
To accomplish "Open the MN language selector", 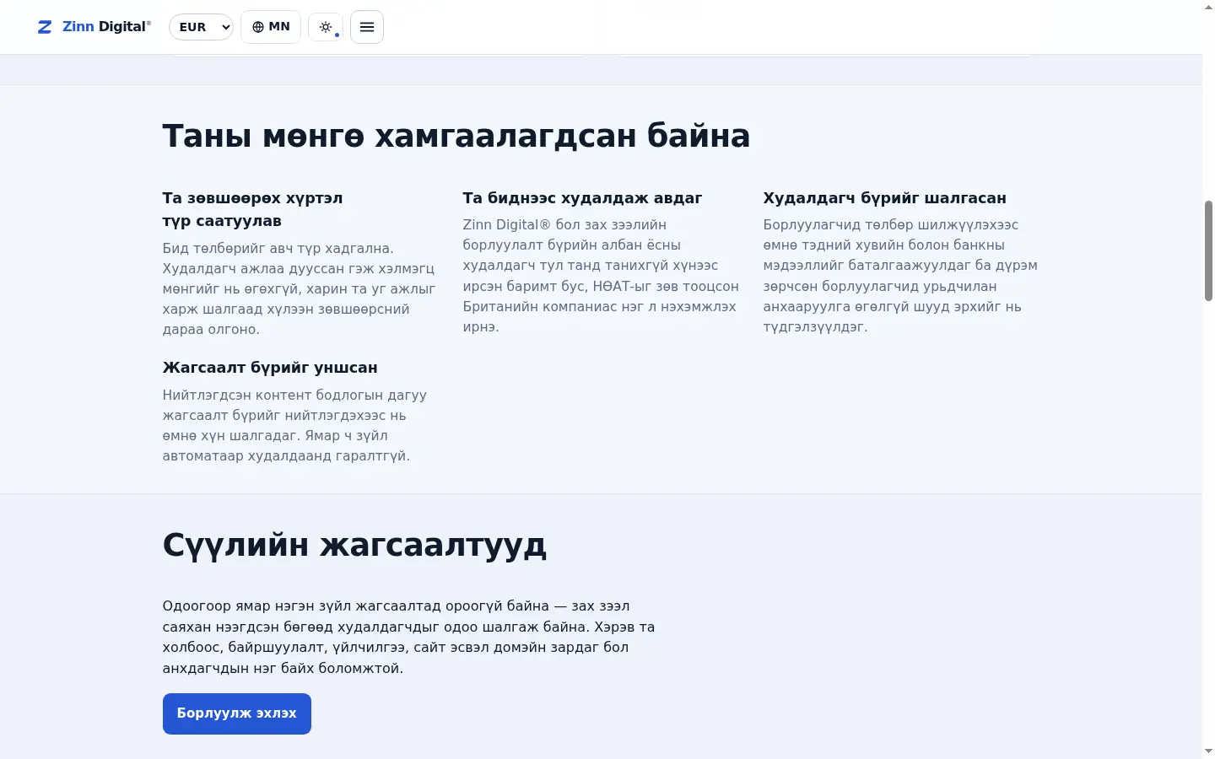I will click(271, 27).
